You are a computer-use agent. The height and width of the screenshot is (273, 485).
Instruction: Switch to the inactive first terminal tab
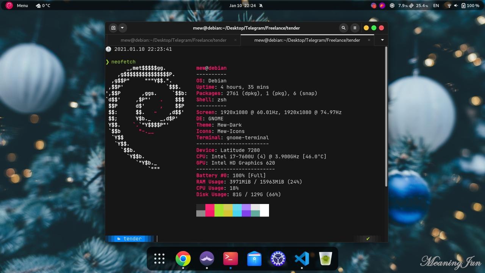coord(174,40)
